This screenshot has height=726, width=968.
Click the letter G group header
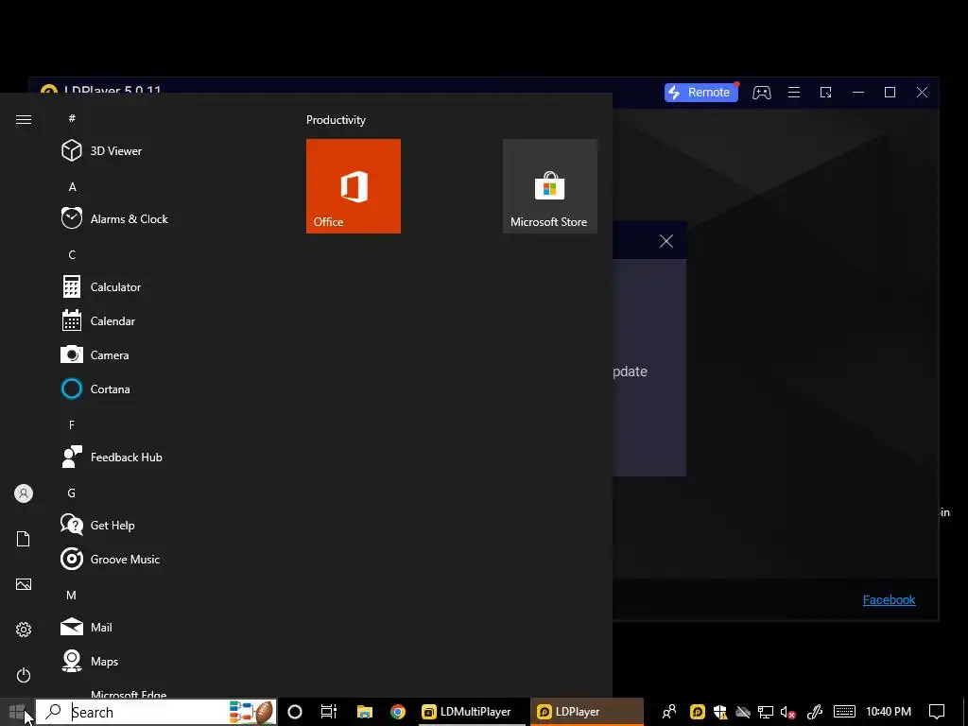72,493
